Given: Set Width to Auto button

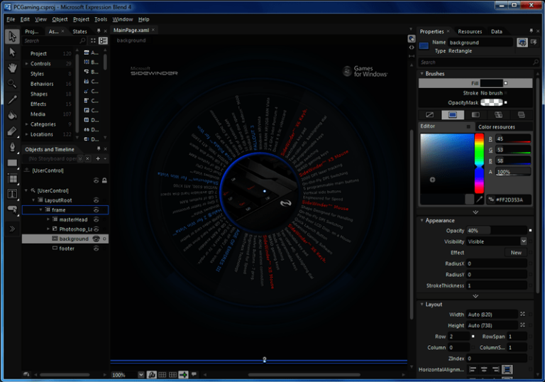Looking at the screenshot, I should 522,314.
